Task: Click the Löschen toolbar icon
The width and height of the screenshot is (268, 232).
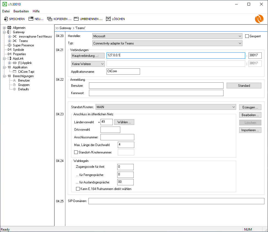Action: [x=108, y=19]
